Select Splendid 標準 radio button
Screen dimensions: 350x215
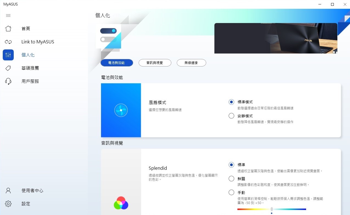(231, 165)
